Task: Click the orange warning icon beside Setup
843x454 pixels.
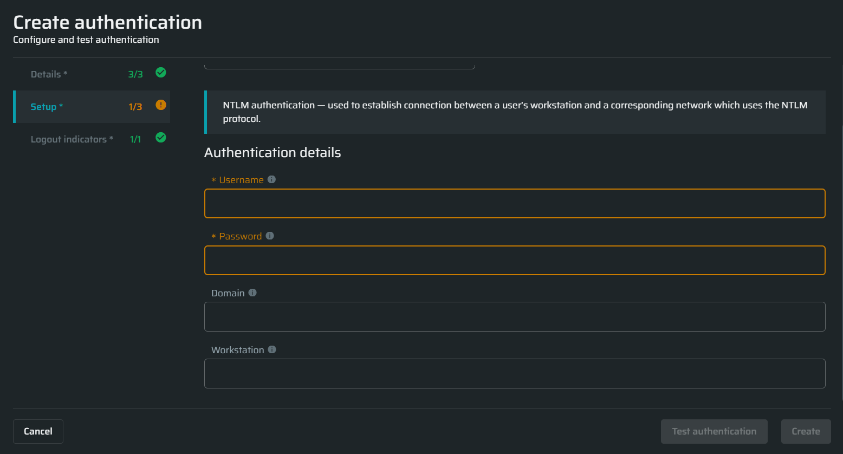Action: coord(161,105)
